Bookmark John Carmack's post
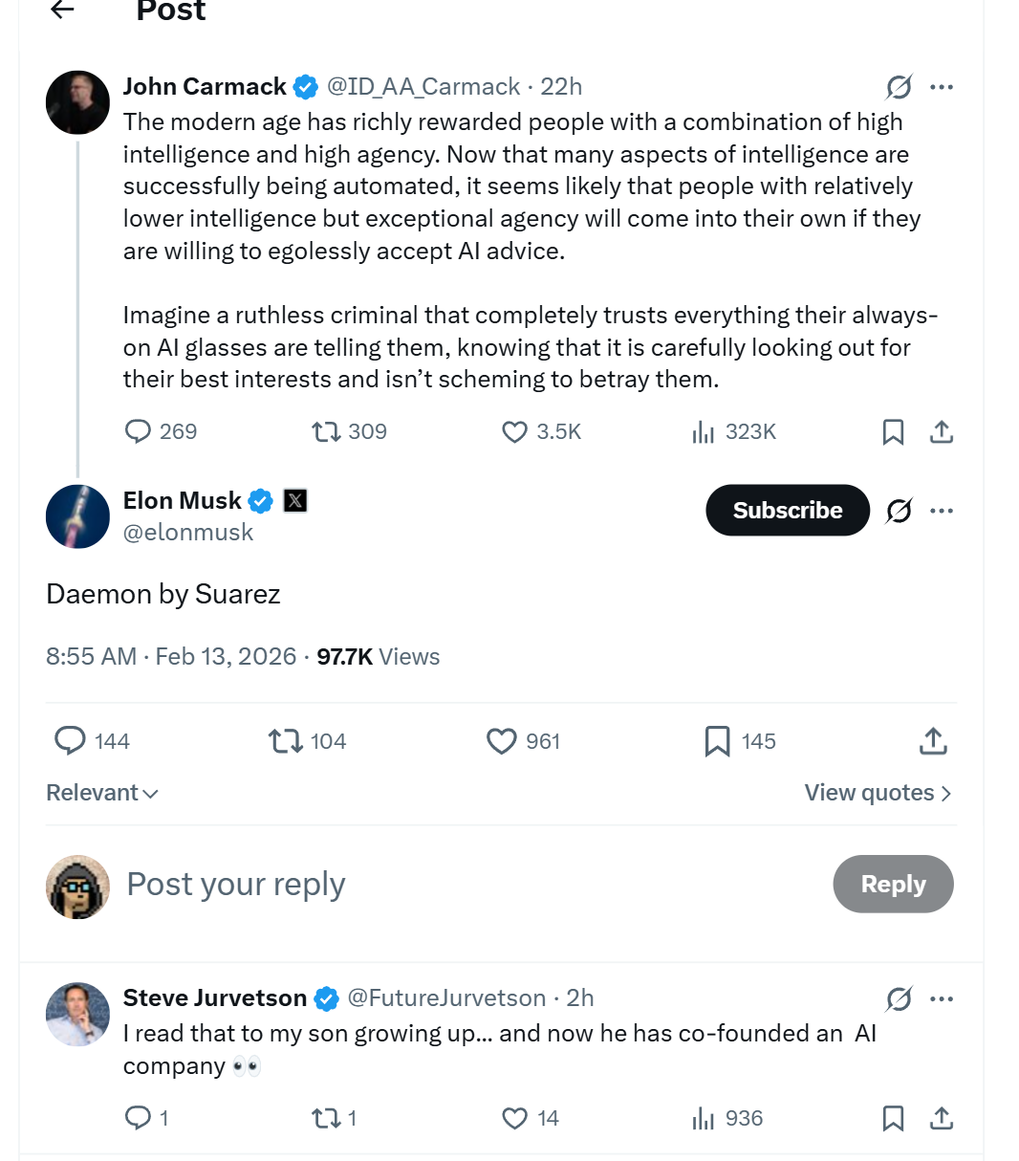Image resolution: width=1019 pixels, height=1161 pixels. click(893, 431)
